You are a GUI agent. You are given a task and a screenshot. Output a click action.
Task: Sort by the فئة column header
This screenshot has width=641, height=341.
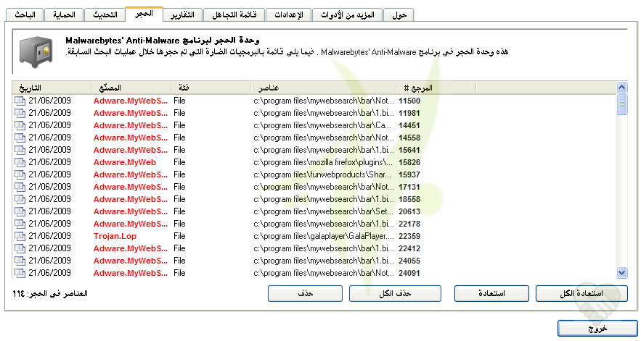211,88
